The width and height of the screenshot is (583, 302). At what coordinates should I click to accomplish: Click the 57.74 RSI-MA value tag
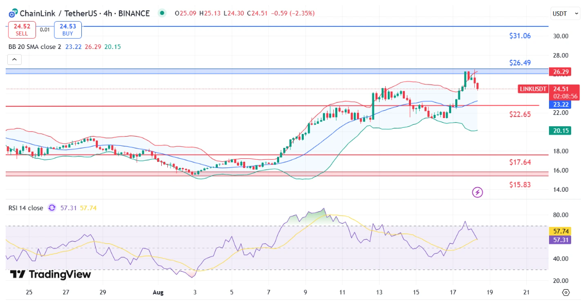pos(560,231)
